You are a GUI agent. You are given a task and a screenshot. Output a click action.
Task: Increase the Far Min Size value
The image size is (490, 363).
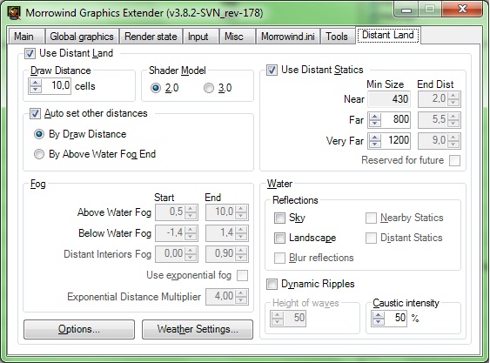[375, 117]
